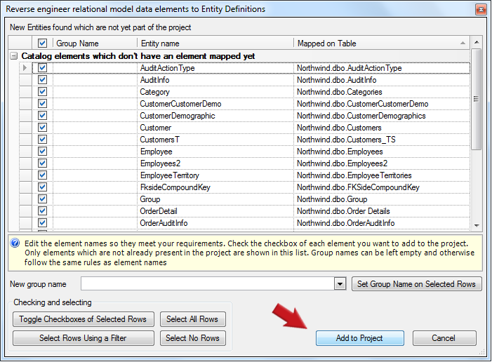Click Add to Project button
This screenshot has width=492, height=362.
point(359,338)
